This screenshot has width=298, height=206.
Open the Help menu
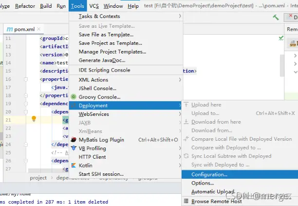[x=133, y=6]
